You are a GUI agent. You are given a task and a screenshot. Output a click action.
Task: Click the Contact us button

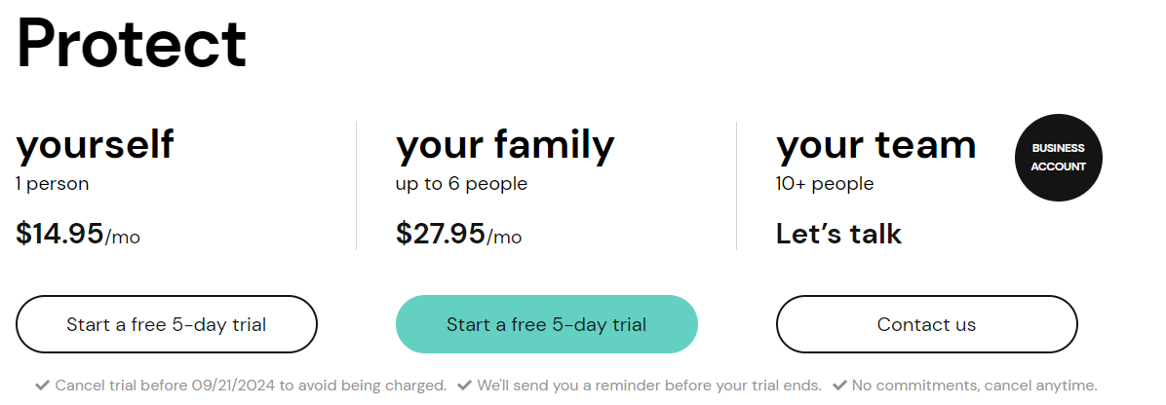click(926, 324)
